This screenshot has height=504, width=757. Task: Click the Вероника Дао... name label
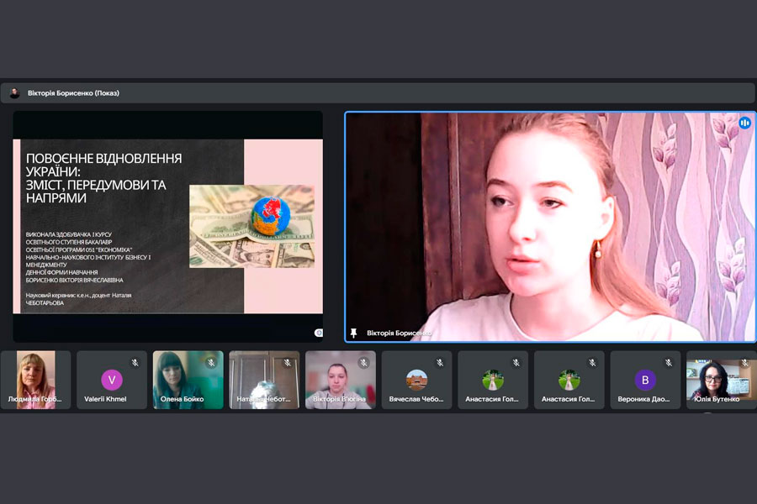643,399
